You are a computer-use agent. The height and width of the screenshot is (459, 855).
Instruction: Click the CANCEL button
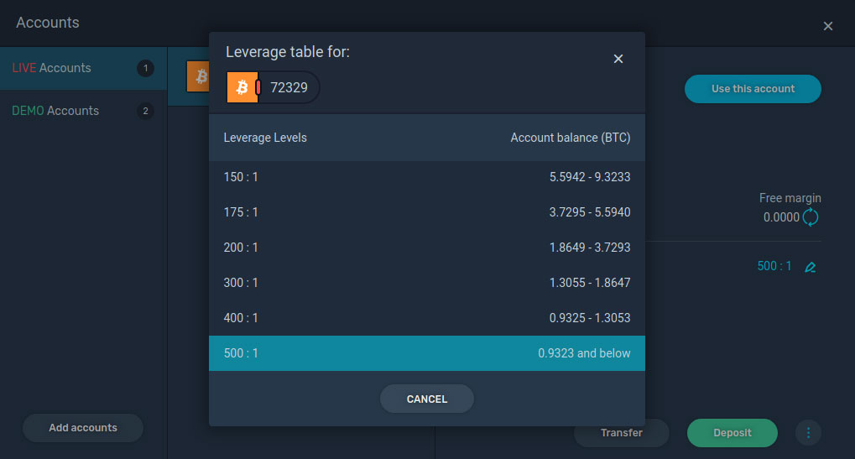tap(427, 399)
